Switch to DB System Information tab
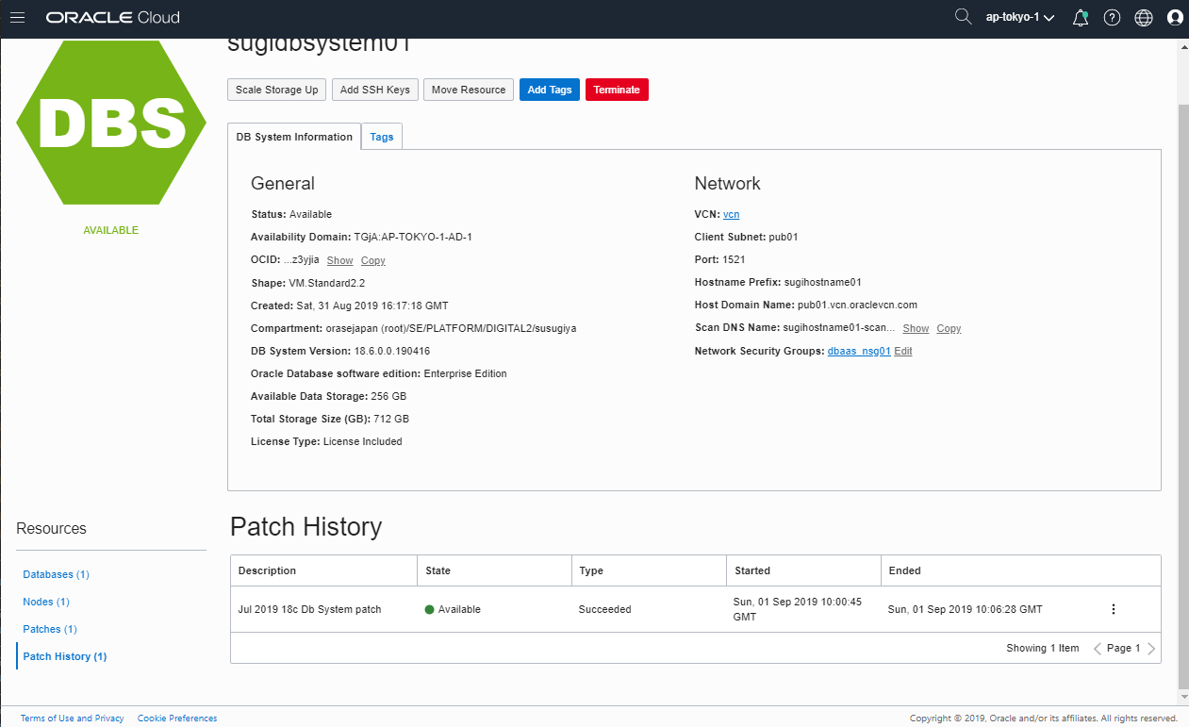The width and height of the screenshot is (1189, 727). coord(294,137)
